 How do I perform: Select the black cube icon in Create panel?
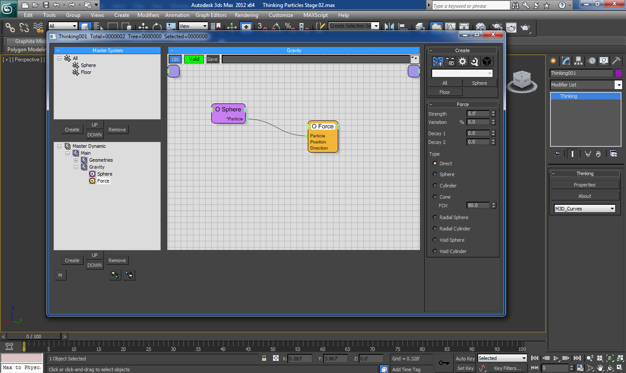click(x=487, y=61)
